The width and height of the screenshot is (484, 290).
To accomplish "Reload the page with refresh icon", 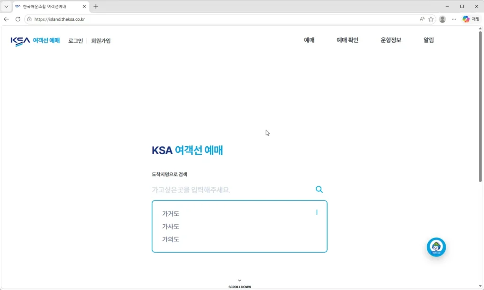I will coord(18,19).
